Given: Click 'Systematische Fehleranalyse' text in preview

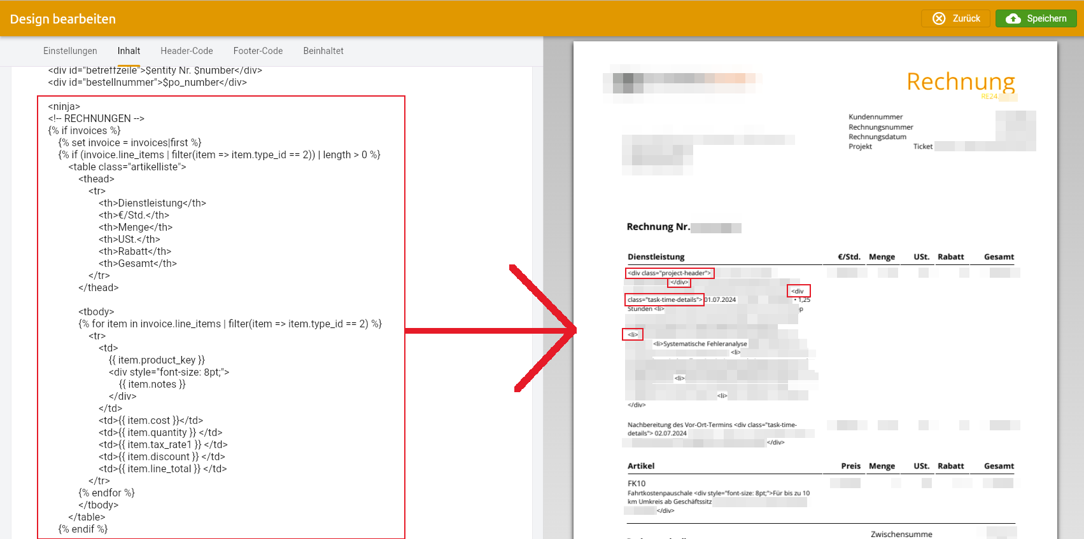Looking at the screenshot, I should click(705, 344).
